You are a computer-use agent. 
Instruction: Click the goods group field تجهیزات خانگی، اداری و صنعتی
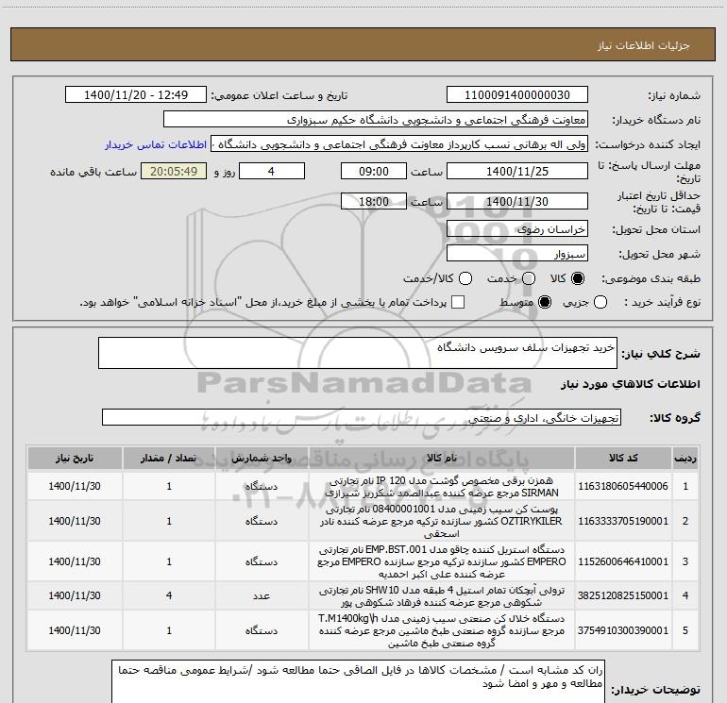(362, 417)
